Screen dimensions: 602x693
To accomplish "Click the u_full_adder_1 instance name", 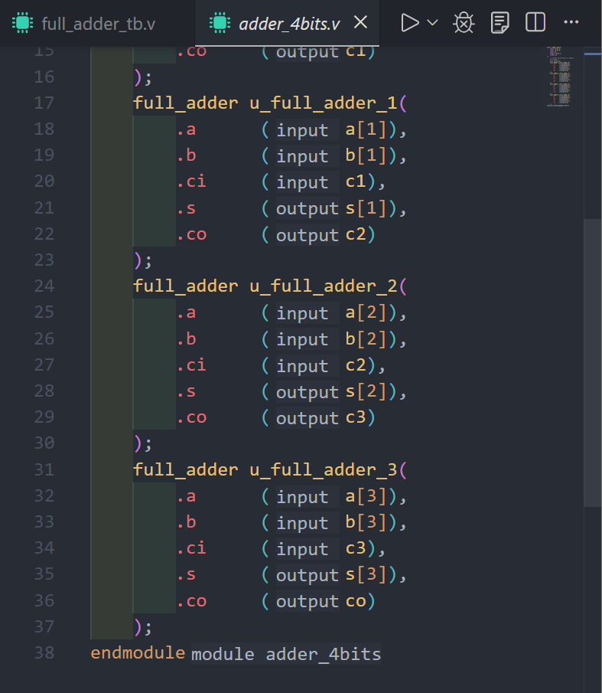I will tap(324, 103).
